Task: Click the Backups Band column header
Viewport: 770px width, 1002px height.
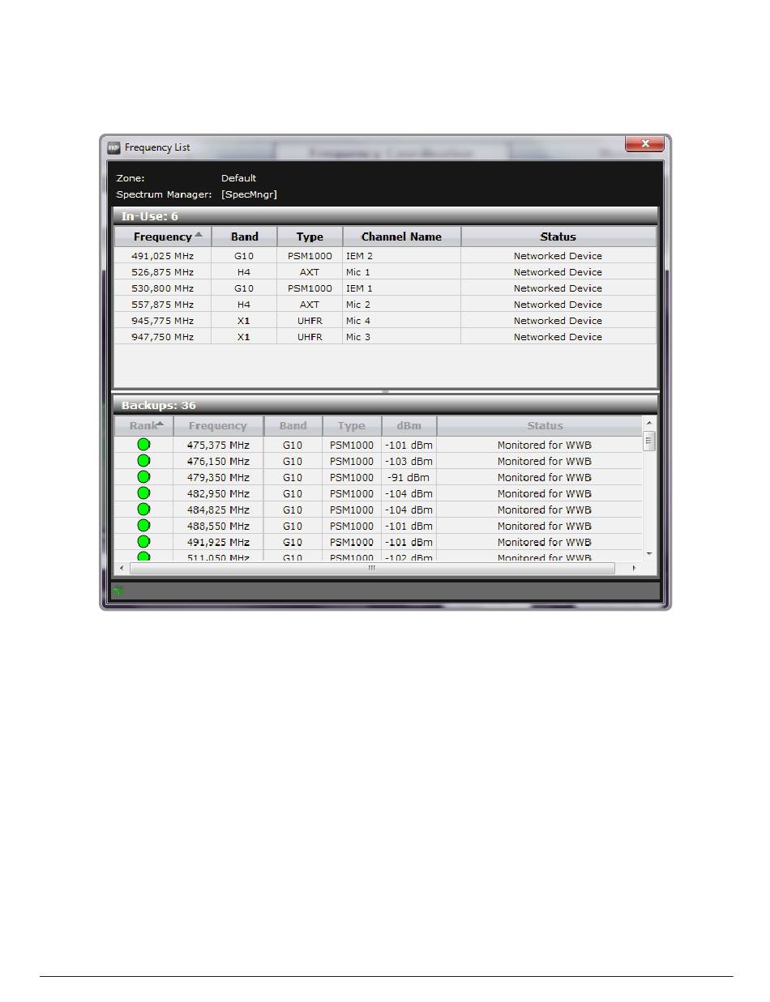Action: (x=293, y=426)
